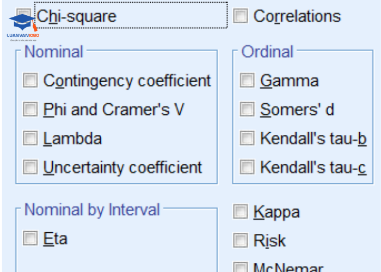Check the Eta checkbox
The height and width of the screenshot is (272, 381).
(30, 238)
